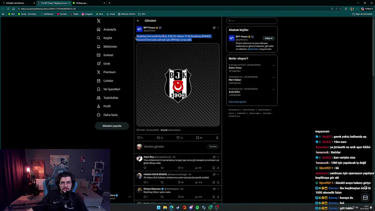
Task: Add page to favorites star icon
Action: point(340,9)
